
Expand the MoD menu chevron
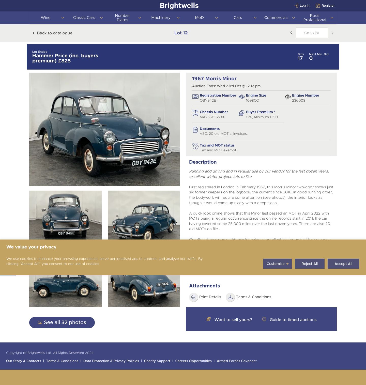click(217, 18)
